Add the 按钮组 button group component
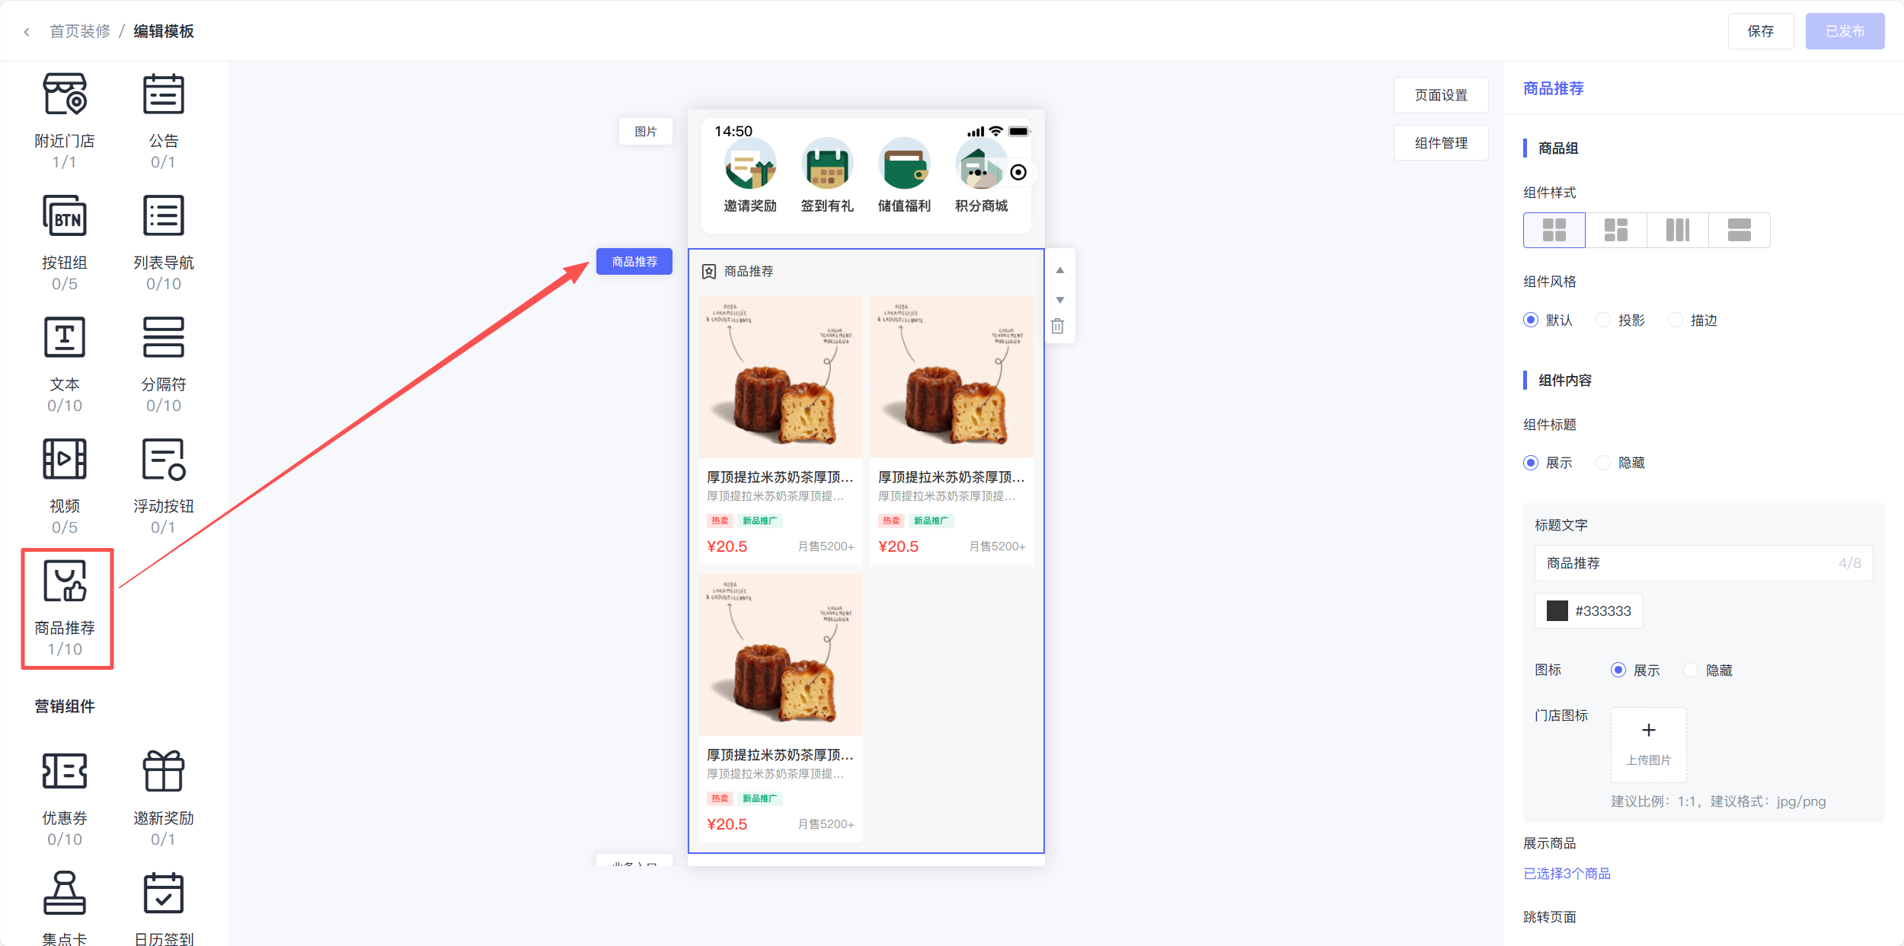 pos(65,217)
